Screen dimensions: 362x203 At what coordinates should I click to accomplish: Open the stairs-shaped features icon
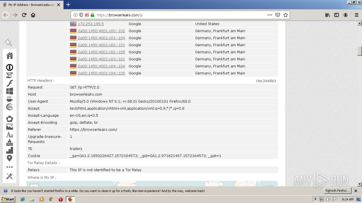click(x=10, y=150)
